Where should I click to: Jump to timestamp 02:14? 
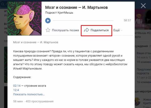coord(17,86)
